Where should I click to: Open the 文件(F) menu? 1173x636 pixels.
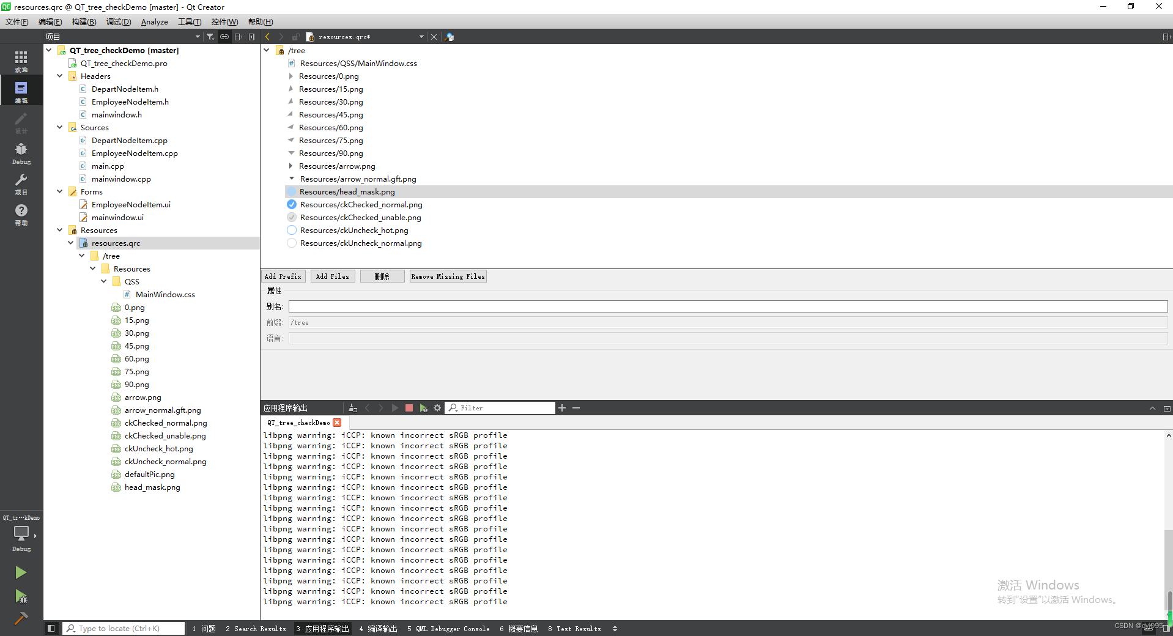click(x=17, y=22)
